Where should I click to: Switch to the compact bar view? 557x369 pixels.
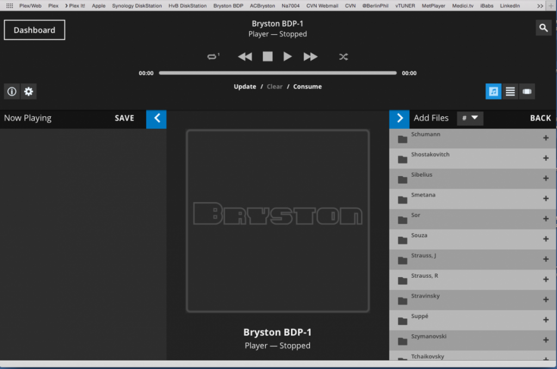point(527,91)
